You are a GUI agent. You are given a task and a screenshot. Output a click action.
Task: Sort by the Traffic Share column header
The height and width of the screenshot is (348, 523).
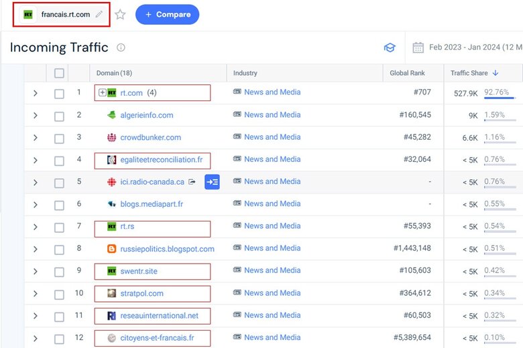point(469,73)
